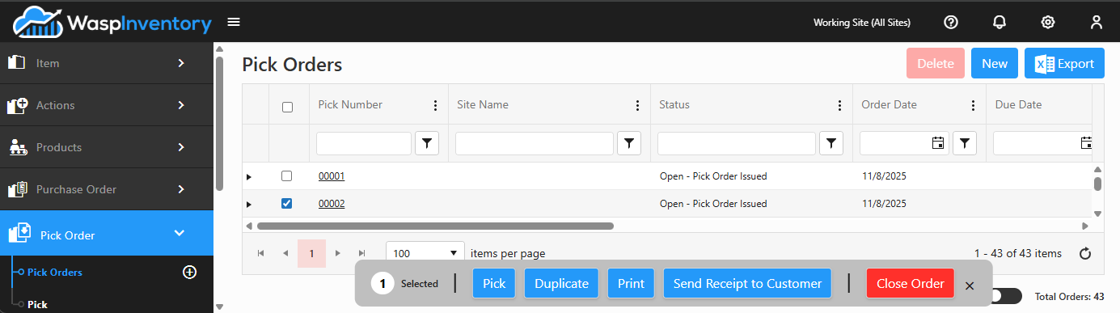Screen dimensions: 1120x313
Task: Click the New button
Action: (x=995, y=64)
